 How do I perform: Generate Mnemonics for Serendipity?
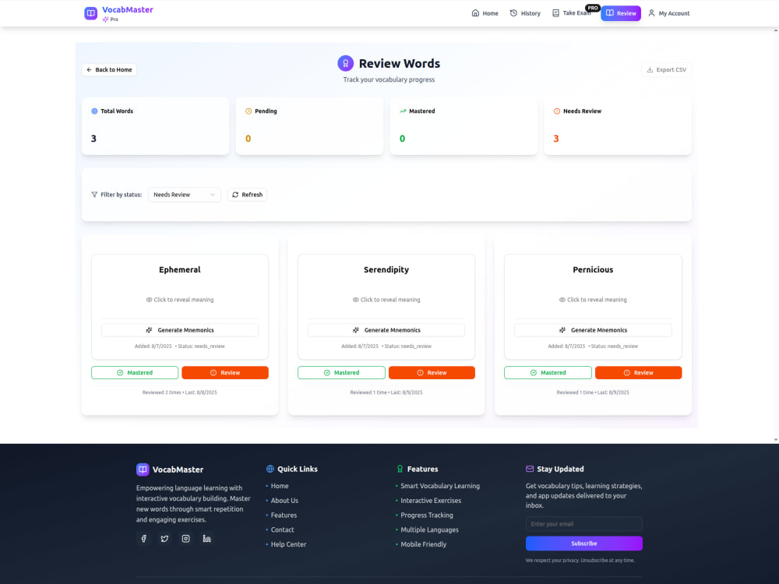(386, 330)
